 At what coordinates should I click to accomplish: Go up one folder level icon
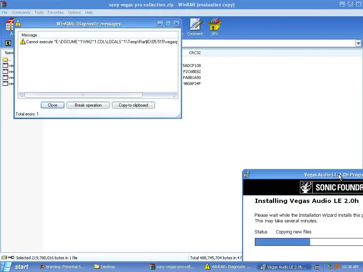tap(8, 43)
